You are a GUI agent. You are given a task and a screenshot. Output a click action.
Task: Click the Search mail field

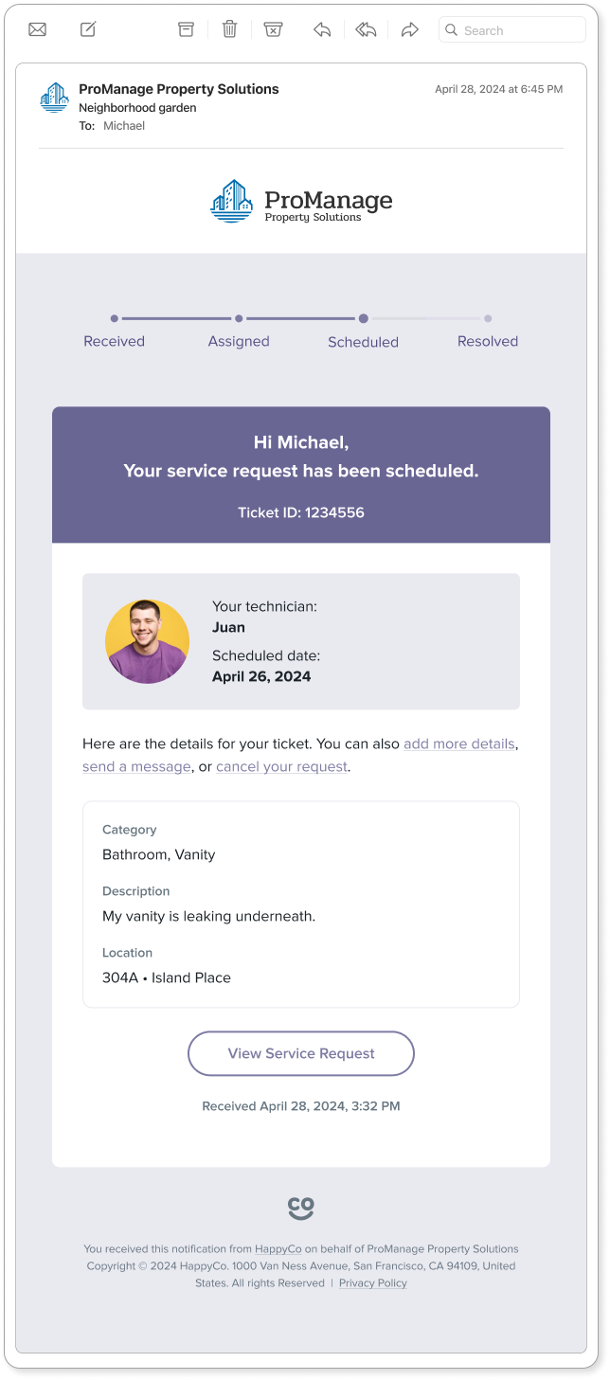tap(512, 30)
